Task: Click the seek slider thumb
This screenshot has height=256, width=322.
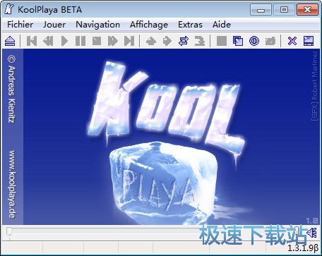Action: 9,231
